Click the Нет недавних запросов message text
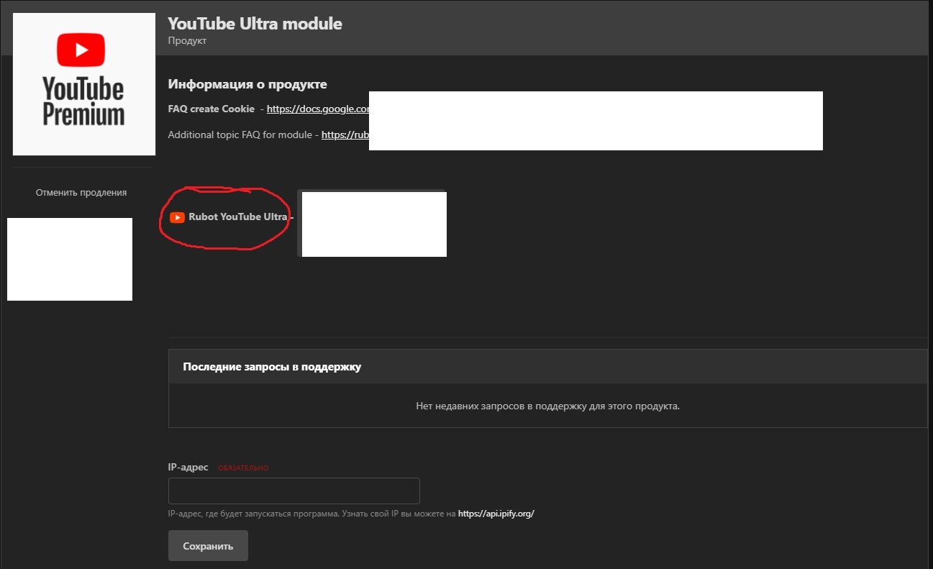 [547, 406]
